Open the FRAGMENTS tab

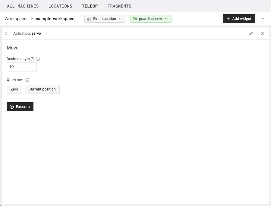click(x=119, y=6)
